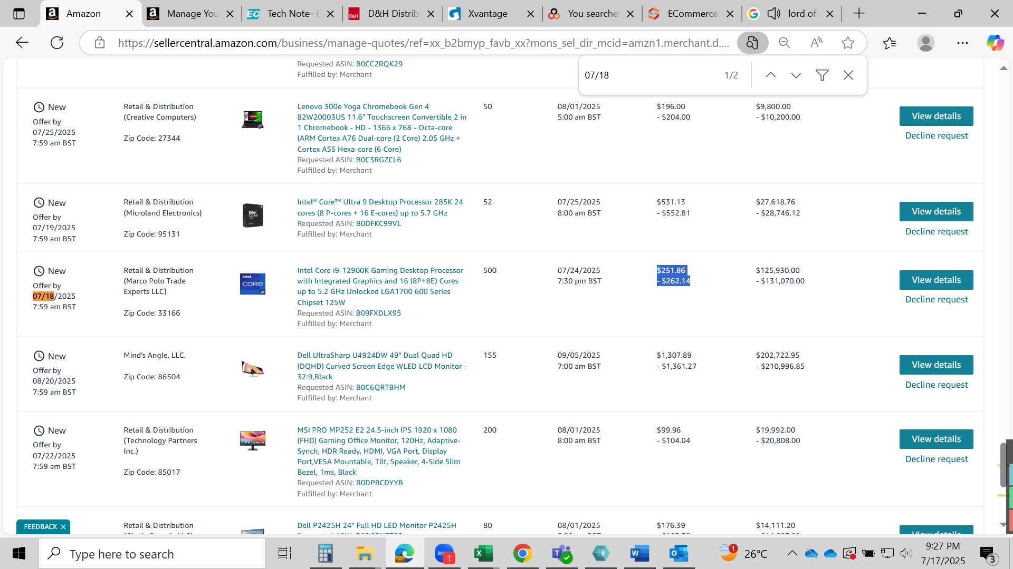1013x569 pixels.
Task: View details for Intel Core i9-12900K quote
Action: (x=936, y=280)
